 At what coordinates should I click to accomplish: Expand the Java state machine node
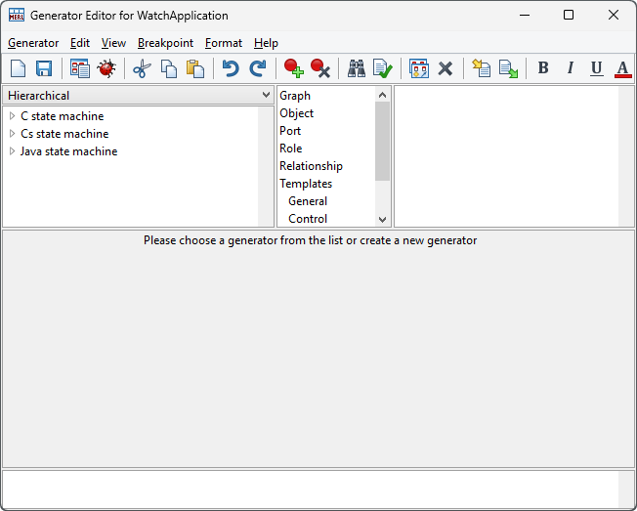12,151
